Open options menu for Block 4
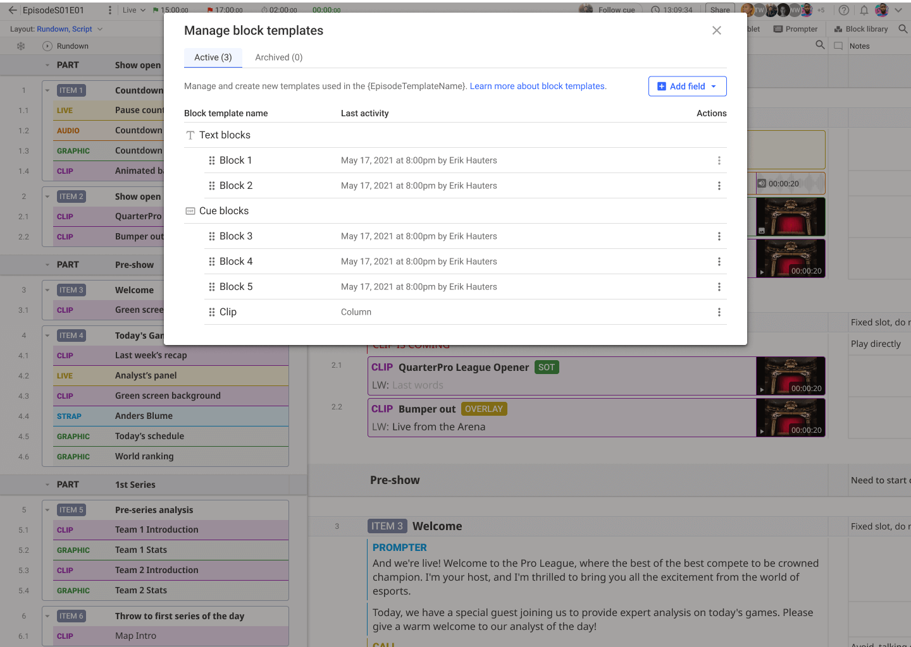The height and width of the screenshot is (647, 911). [719, 262]
